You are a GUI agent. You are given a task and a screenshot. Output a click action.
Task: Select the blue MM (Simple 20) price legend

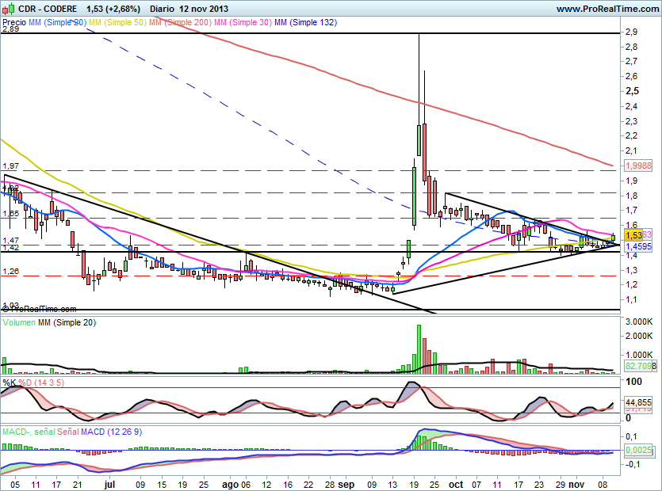[57, 22]
